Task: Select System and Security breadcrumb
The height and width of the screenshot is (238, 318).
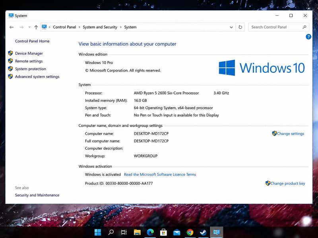Action: coord(100,27)
